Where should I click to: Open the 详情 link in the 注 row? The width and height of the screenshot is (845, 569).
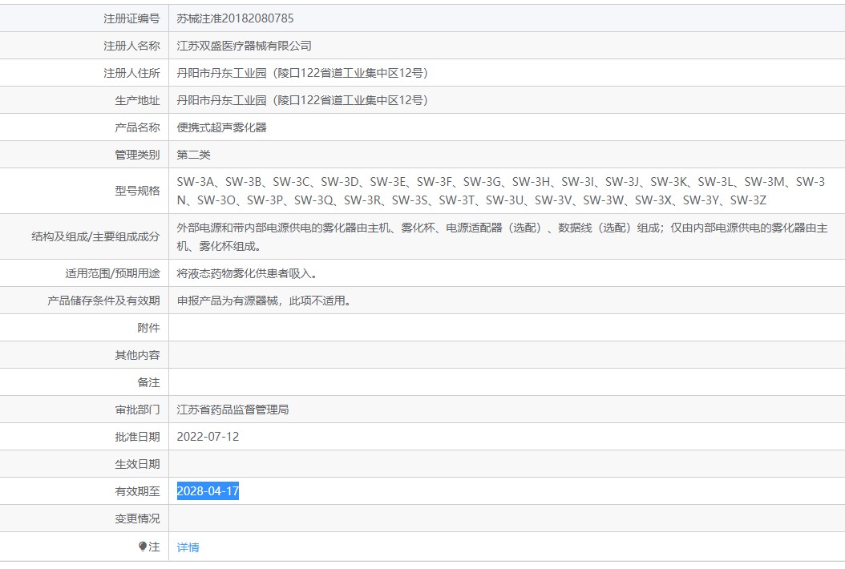coord(188,547)
